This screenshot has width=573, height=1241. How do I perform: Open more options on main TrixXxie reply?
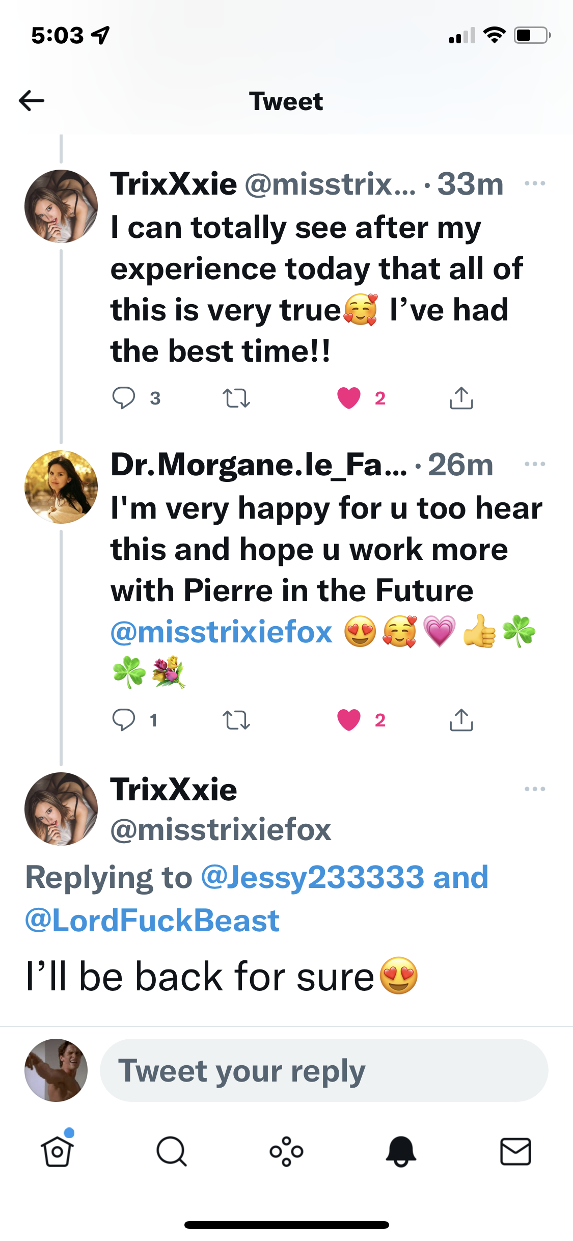[x=535, y=789]
